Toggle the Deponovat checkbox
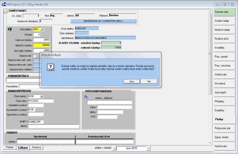238x154 pixels. tap(35, 56)
